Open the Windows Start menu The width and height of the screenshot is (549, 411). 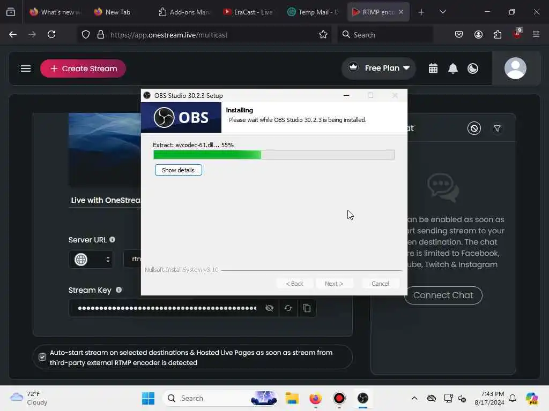pos(148,398)
